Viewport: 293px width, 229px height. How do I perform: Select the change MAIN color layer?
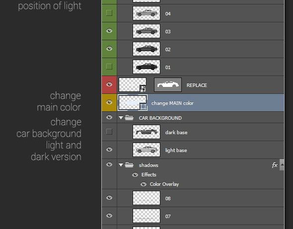pyautogui.click(x=200, y=103)
